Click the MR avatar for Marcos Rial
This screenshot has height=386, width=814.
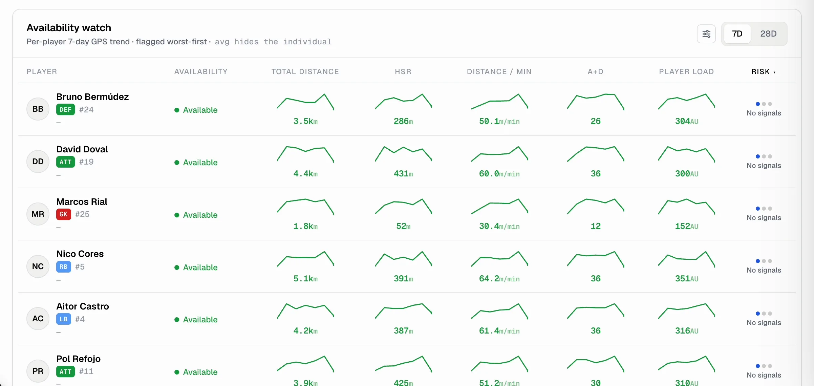[x=38, y=214]
